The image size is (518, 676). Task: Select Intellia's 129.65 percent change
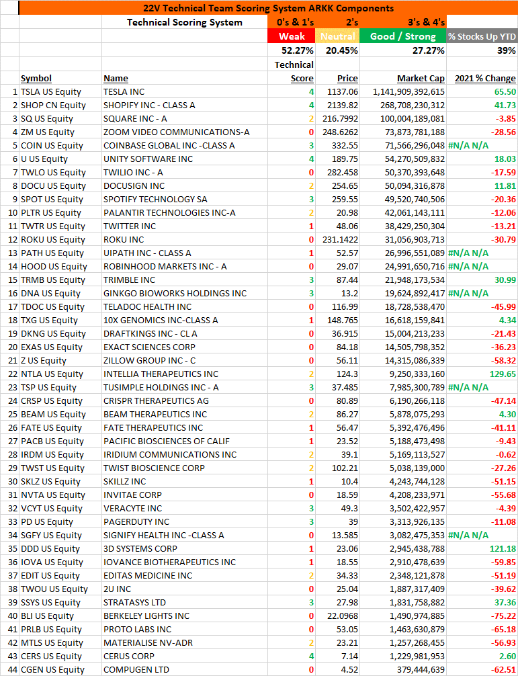(x=482, y=374)
